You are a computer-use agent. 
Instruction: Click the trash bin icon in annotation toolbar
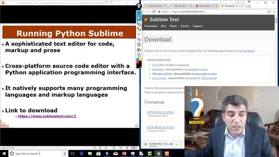click(x=139, y=44)
